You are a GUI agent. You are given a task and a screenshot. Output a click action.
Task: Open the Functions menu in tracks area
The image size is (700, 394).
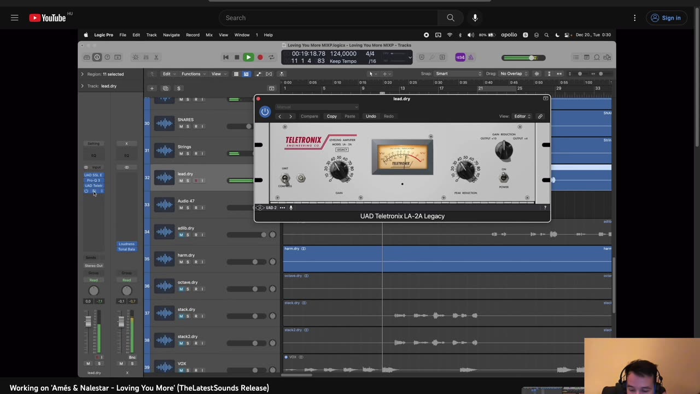tap(194, 74)
